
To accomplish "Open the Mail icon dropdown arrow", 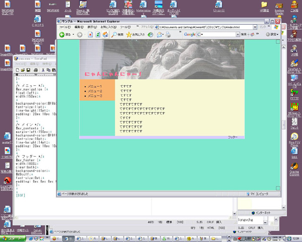I will click(x=163, y=35).
